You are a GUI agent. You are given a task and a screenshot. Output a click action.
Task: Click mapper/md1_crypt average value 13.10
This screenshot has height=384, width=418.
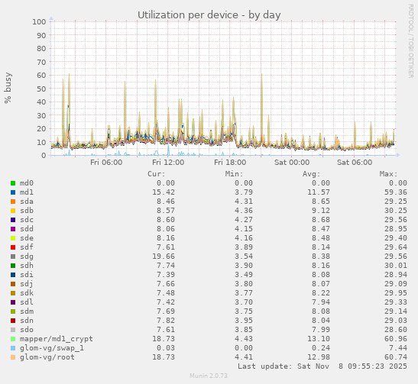[319, 339]
